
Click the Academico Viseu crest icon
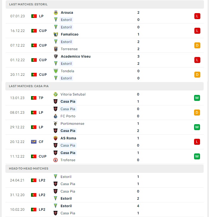click(56, 56)
